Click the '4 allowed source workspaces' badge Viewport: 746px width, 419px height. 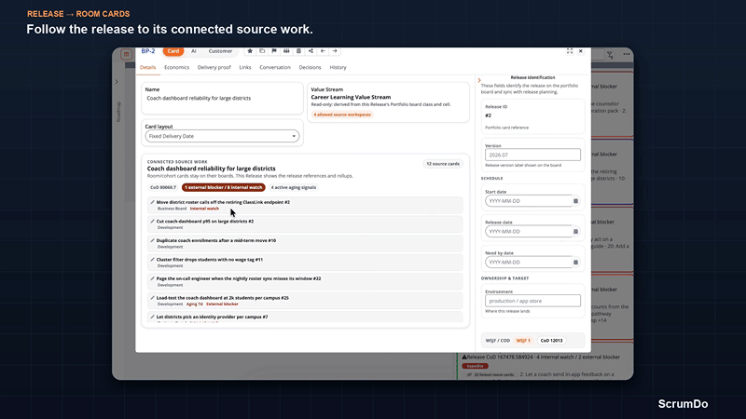pyautogui.click(x=342, y=115)
